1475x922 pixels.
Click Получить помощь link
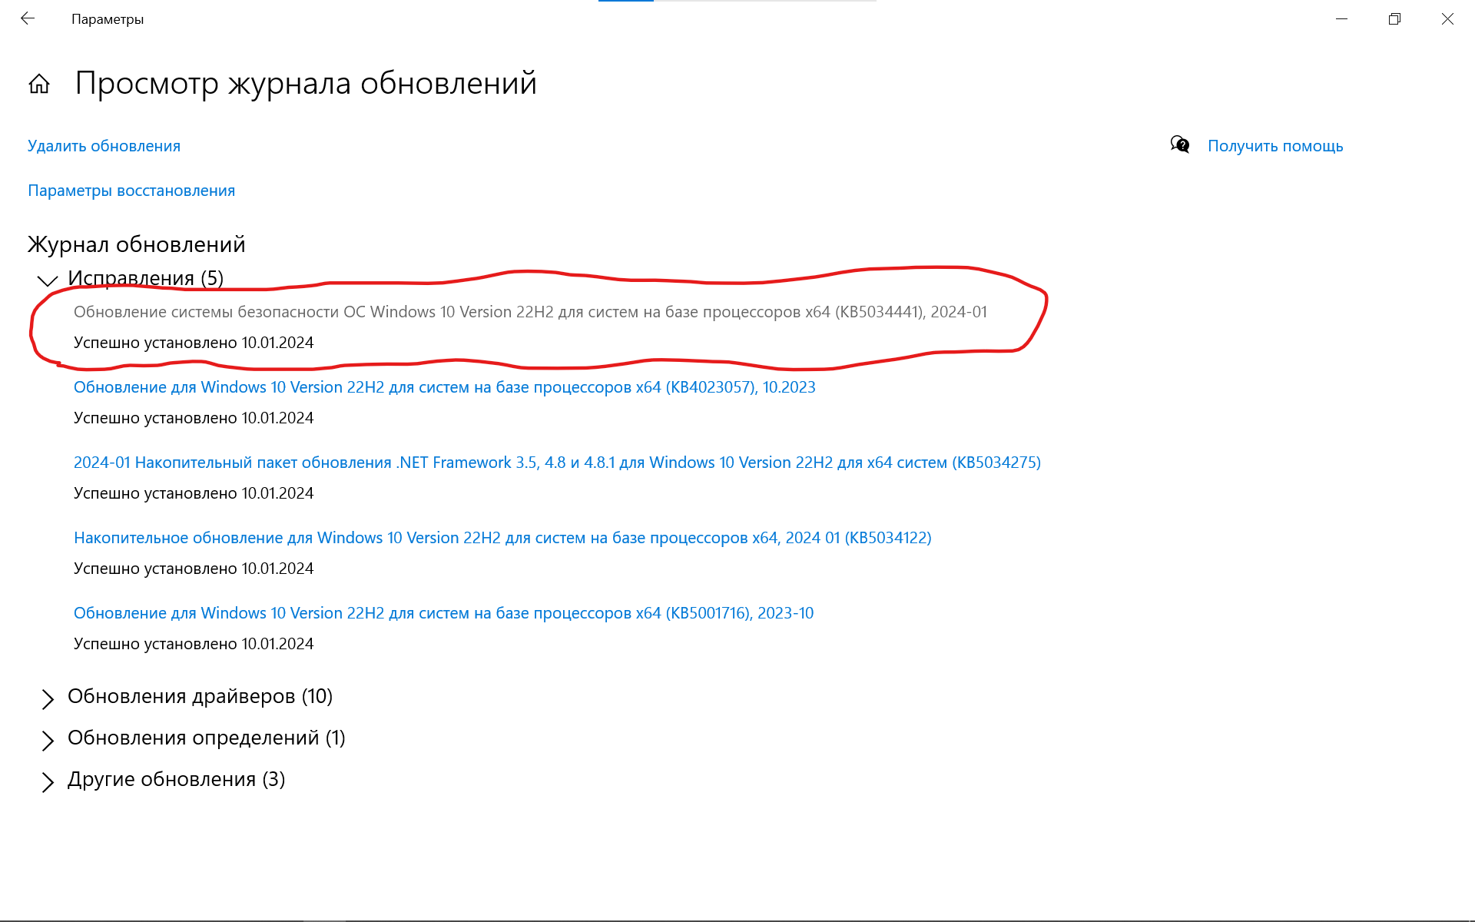pyautogui.click(x=1274, y=145)
